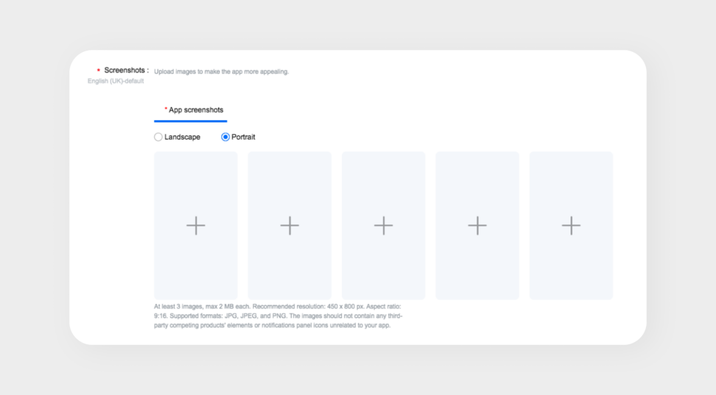Click the plus icon in the fourth upload slot
Viewport: 716px width, 395px height.
[477, 226]
